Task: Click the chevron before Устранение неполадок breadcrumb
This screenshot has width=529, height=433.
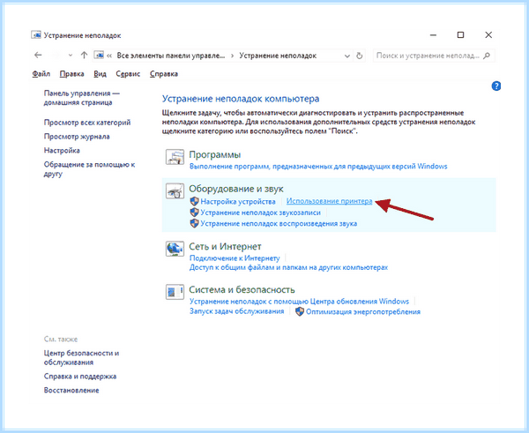Action: pos(232,56)
